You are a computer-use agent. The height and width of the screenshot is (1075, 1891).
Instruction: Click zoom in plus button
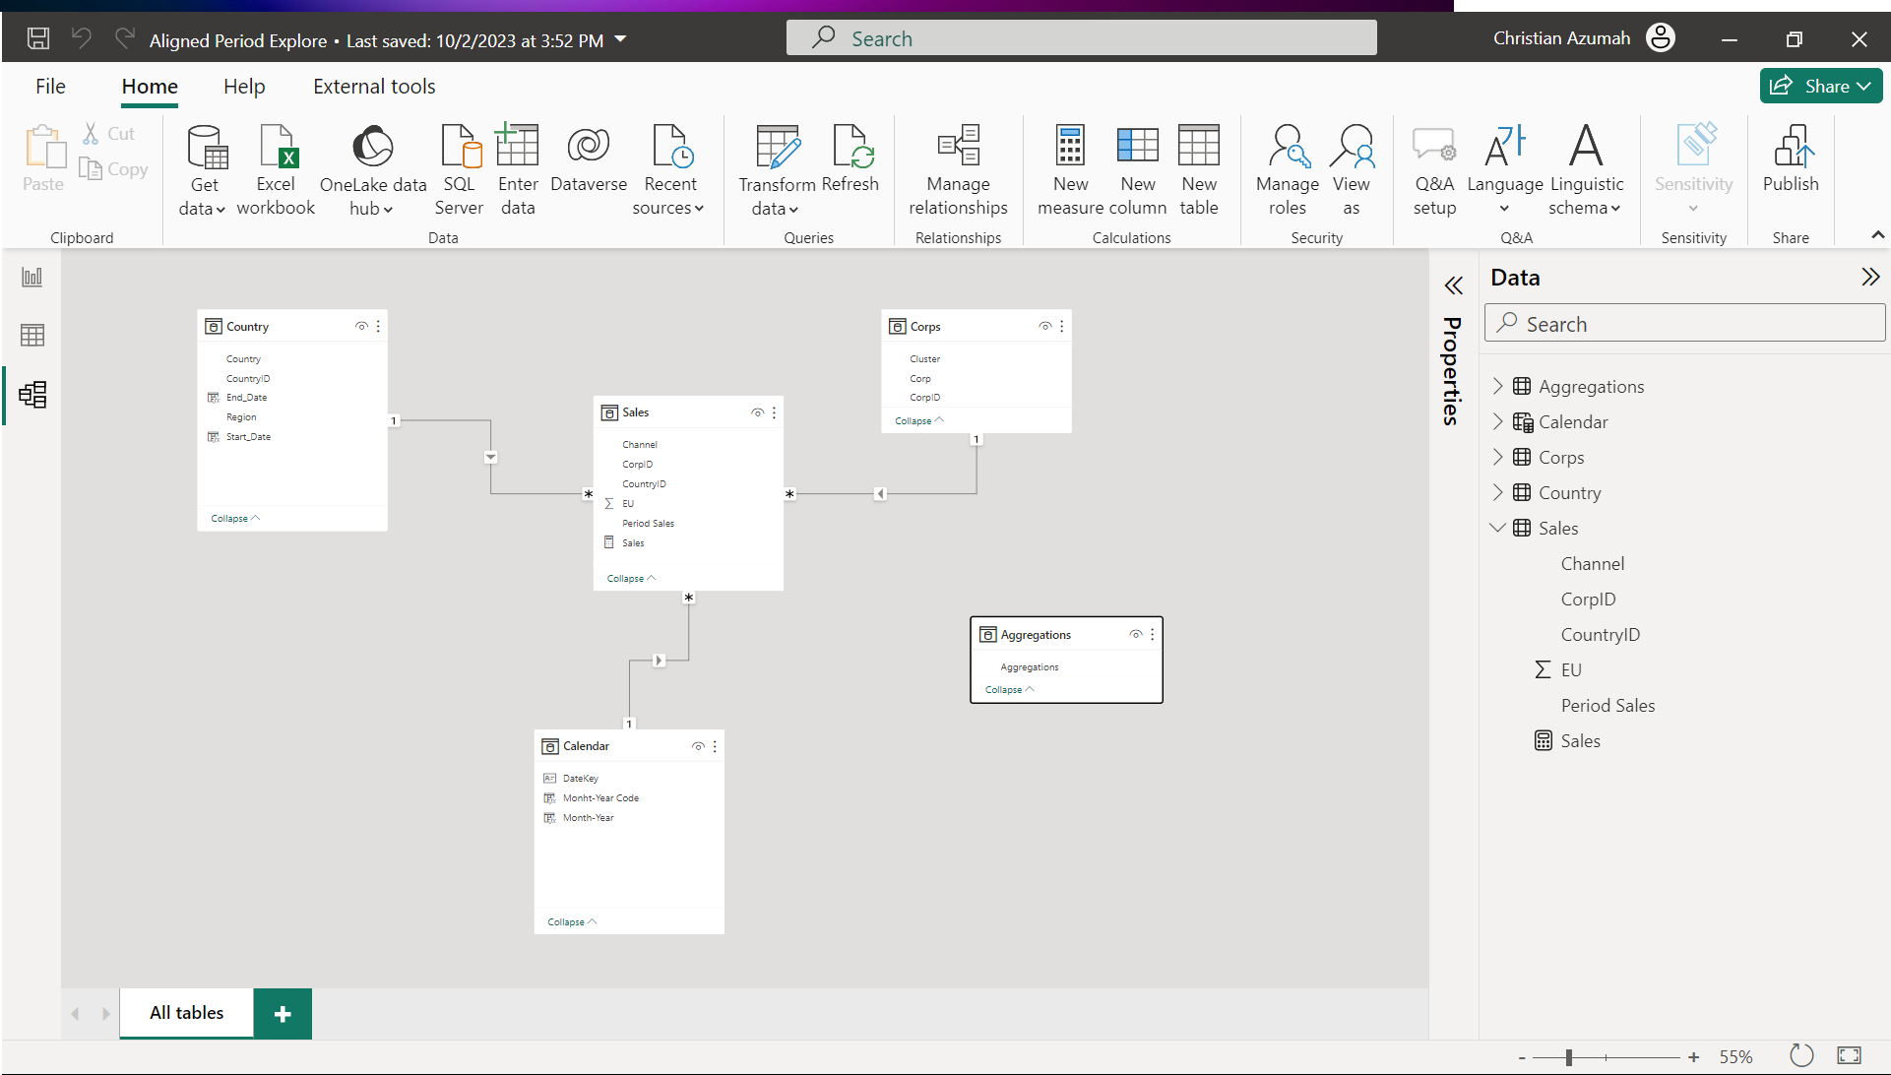[x=1693, y=1057]
